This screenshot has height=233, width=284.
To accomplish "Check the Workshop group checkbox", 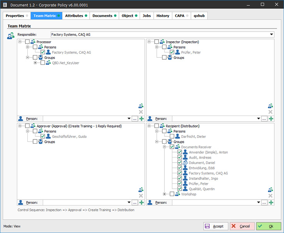I will (172, 194).
